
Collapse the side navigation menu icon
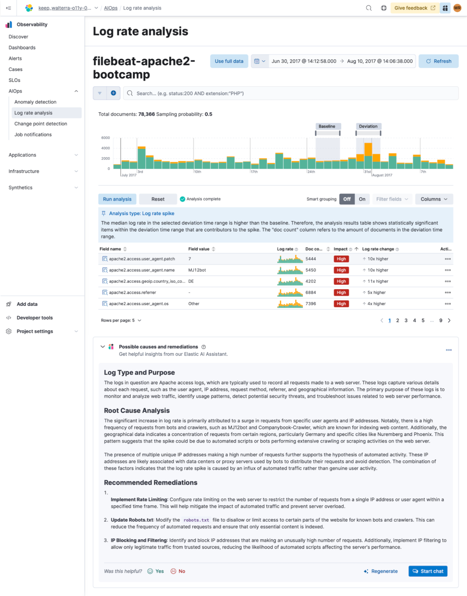(8, 8)
